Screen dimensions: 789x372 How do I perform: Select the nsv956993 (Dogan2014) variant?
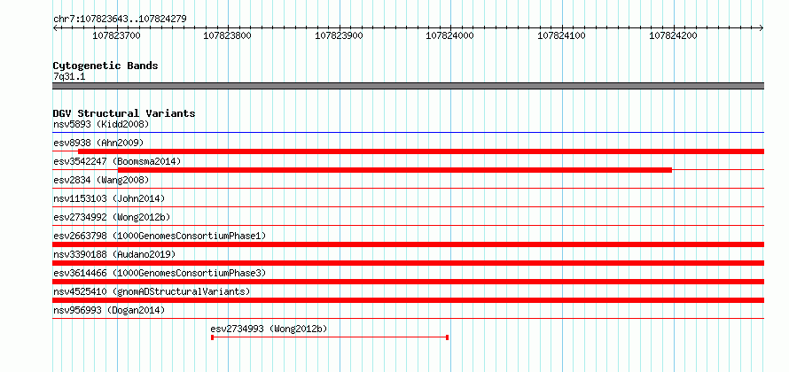[109, 310]
